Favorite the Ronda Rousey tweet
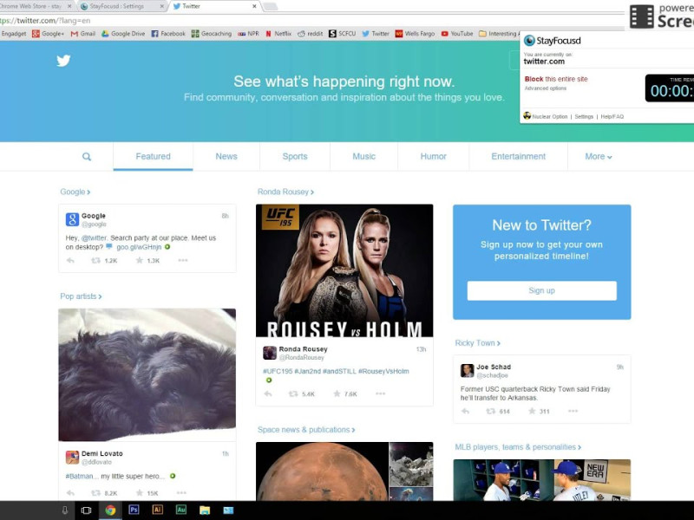 click(337, 393)
